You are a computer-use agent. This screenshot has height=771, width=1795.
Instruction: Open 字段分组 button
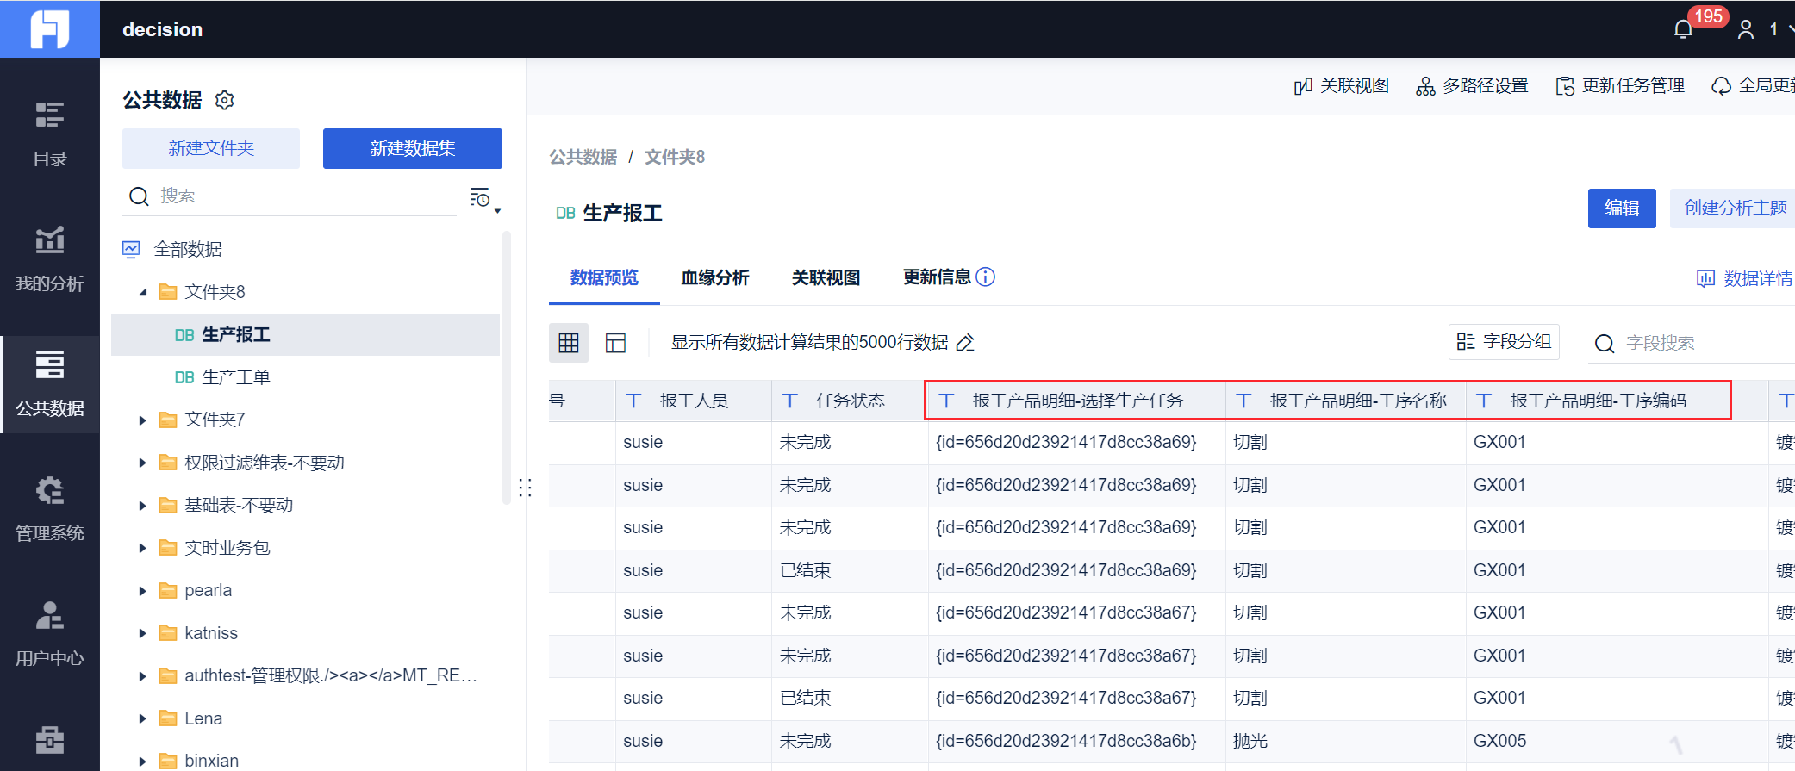tap(1504, 342)
